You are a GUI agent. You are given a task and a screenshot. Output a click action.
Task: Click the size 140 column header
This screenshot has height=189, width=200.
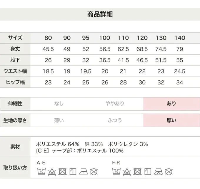(180, 38)
